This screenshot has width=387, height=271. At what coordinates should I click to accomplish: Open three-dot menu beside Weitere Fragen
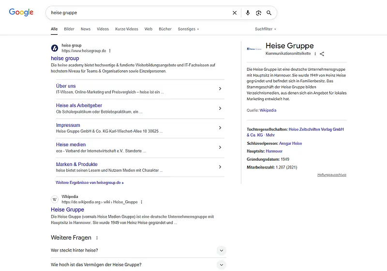pos(97,238)
